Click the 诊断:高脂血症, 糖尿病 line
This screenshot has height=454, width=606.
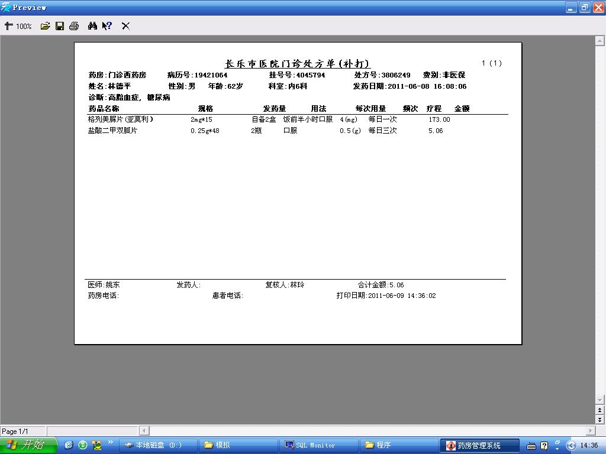point(130,98)
